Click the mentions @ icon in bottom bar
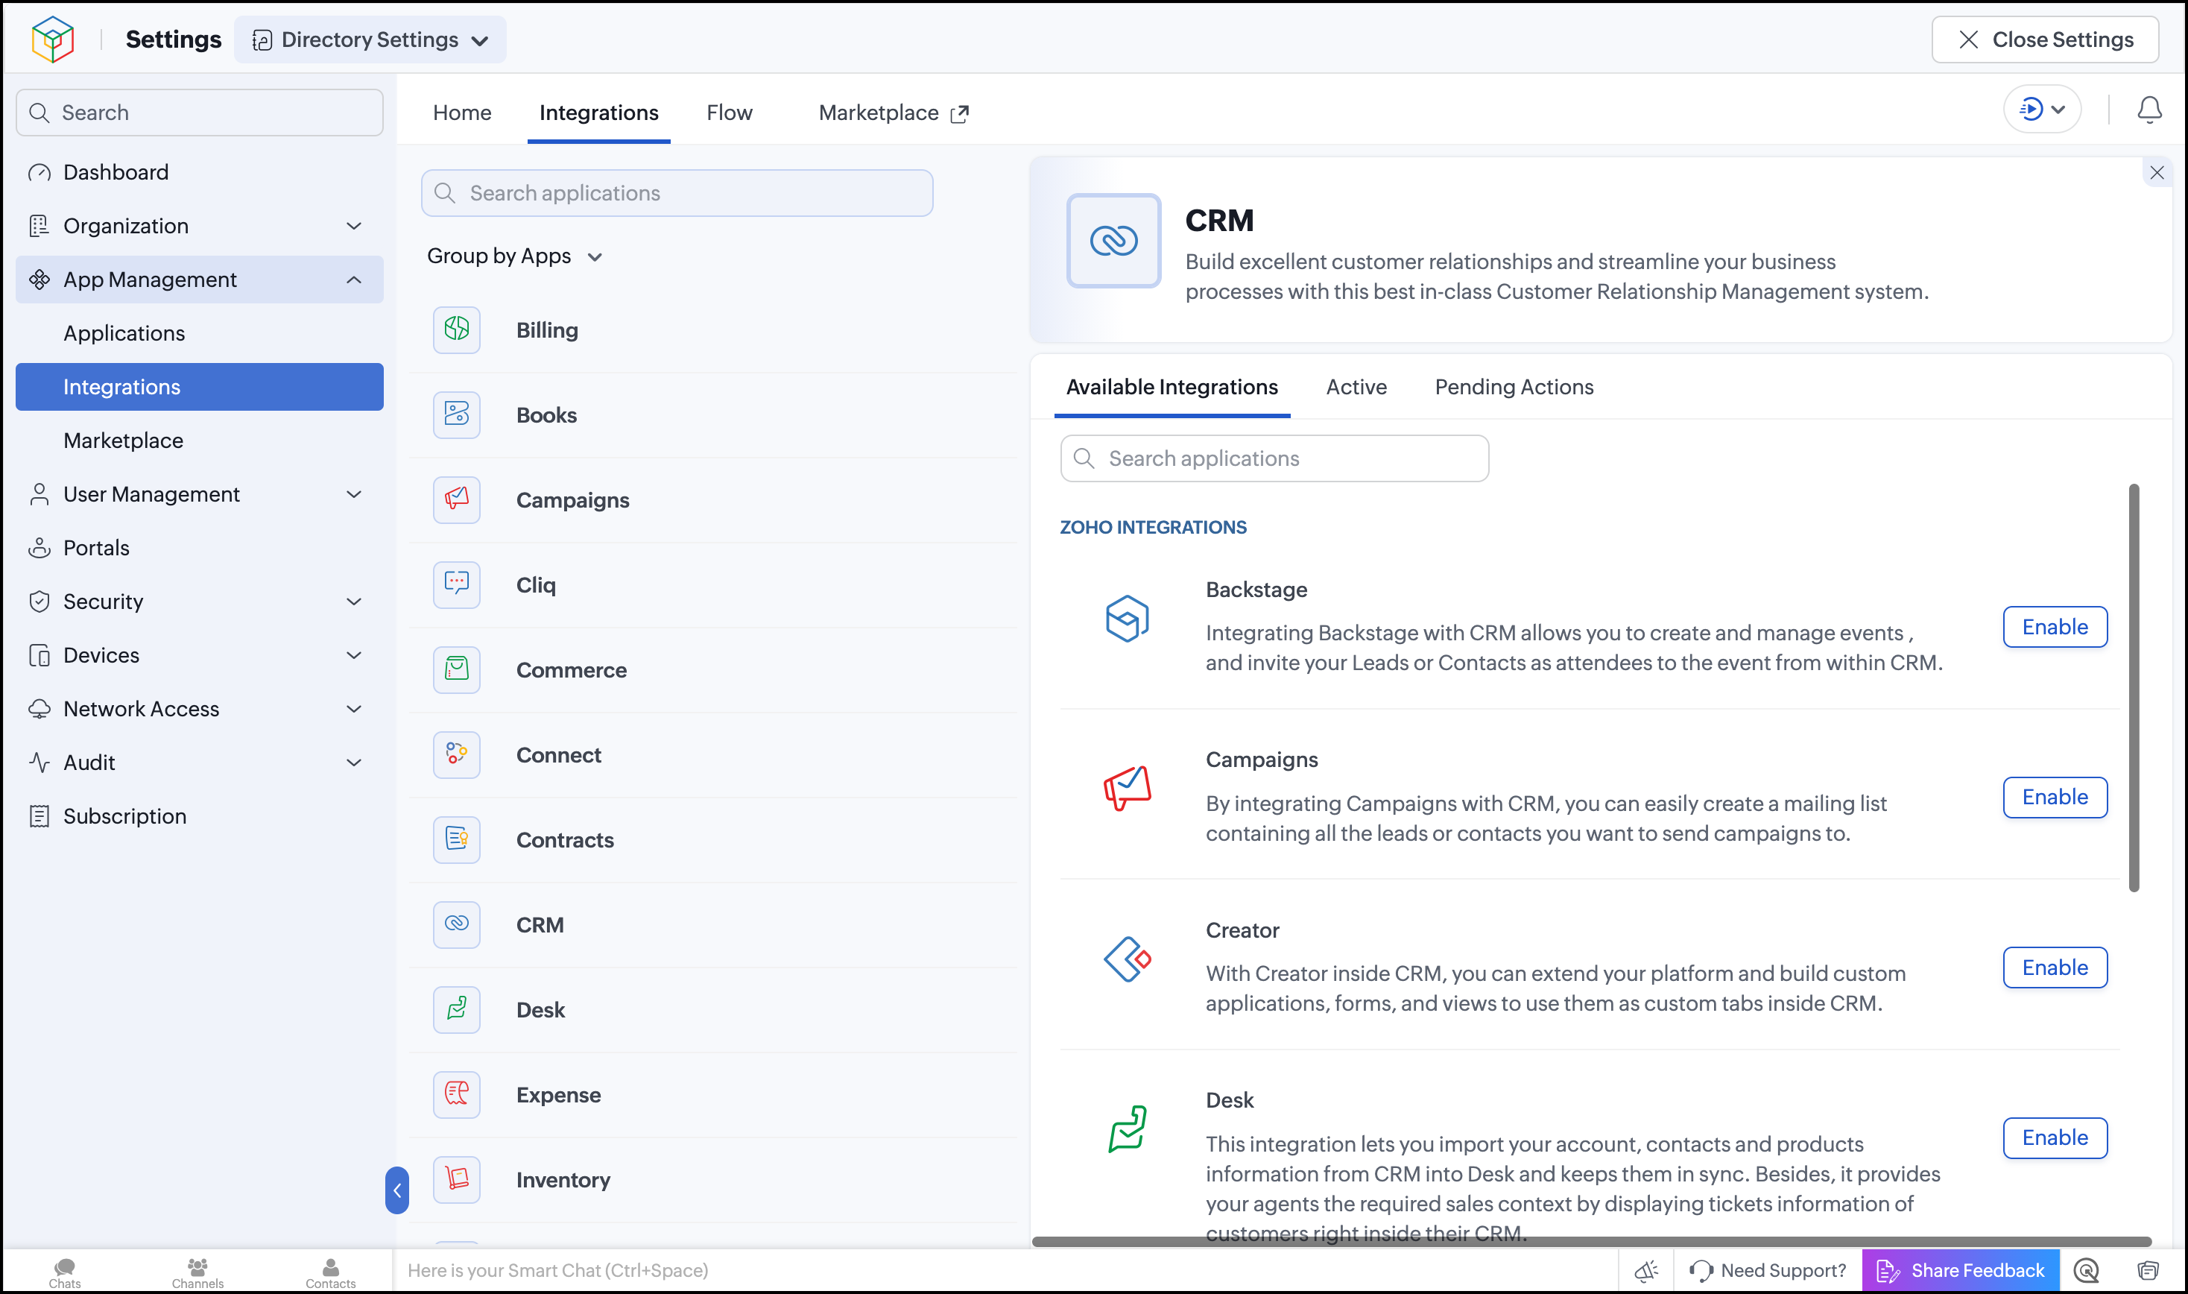Image resolution: width=2188 pixels, height=1294 pixels. [x=2086, y=1270]
